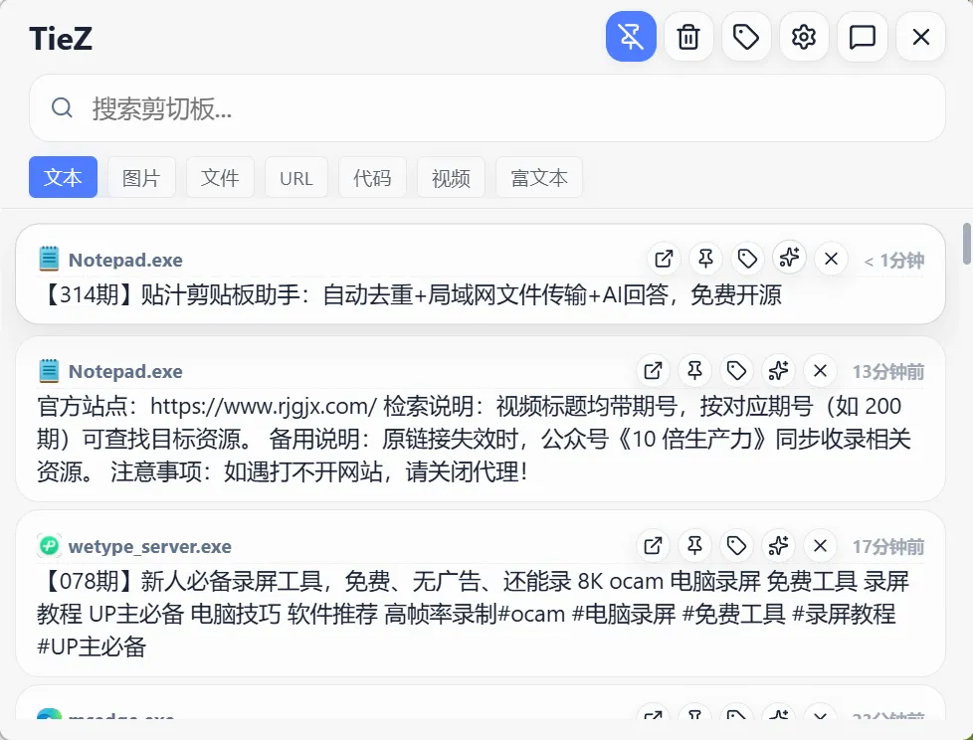The image size is (973, 740).
Task: Click the 官方站点 rjgjx.com entry text
Action: coord(474,440)
